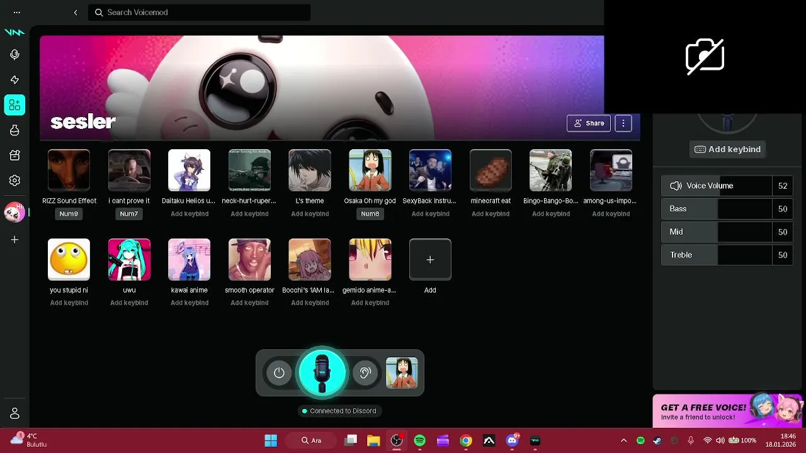Play the RIZZ Sound Effect sound
This screenshot has height=453, width=806.
click(x=69, y=171)
